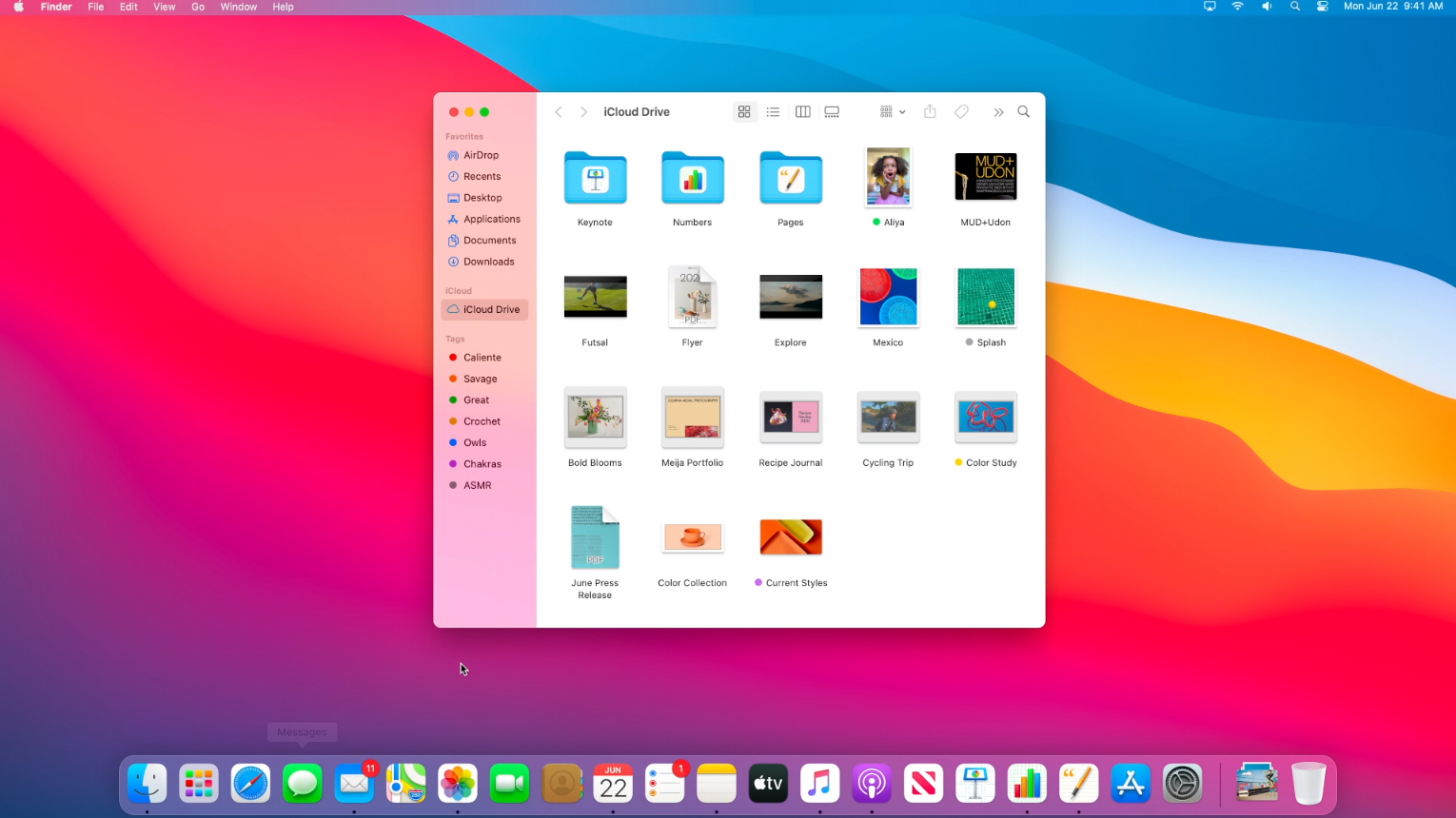The image size is (1456, 818).
Task: Open Downloads from the sidebar
Action: 488,262
